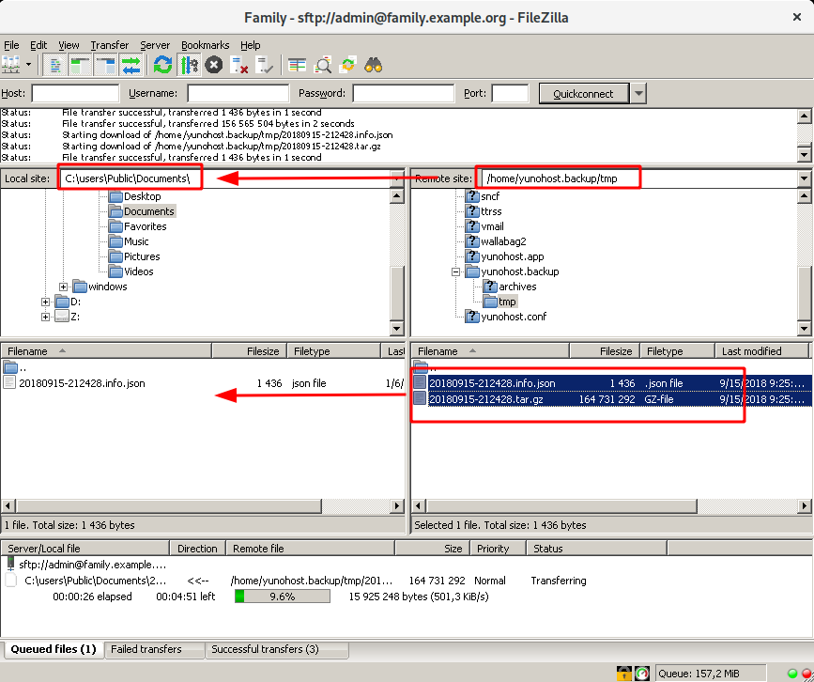
Task: Search remote files with Find files
Action: tap(374, 65)
